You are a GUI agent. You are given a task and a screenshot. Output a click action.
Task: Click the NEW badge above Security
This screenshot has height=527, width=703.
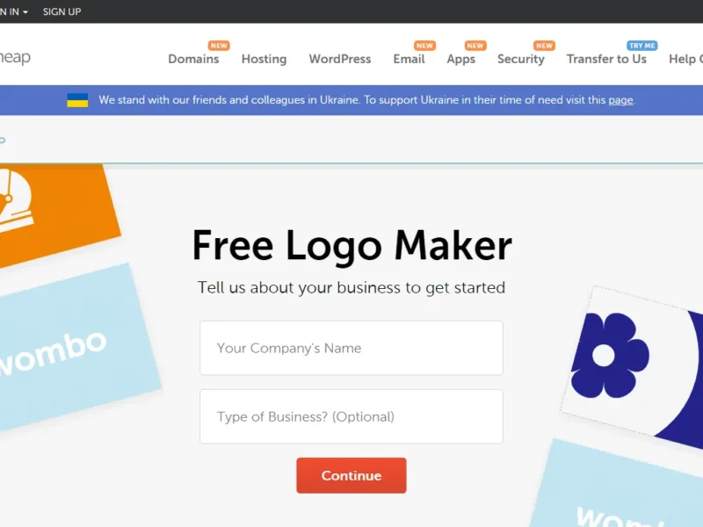click(x=544, y=46)
